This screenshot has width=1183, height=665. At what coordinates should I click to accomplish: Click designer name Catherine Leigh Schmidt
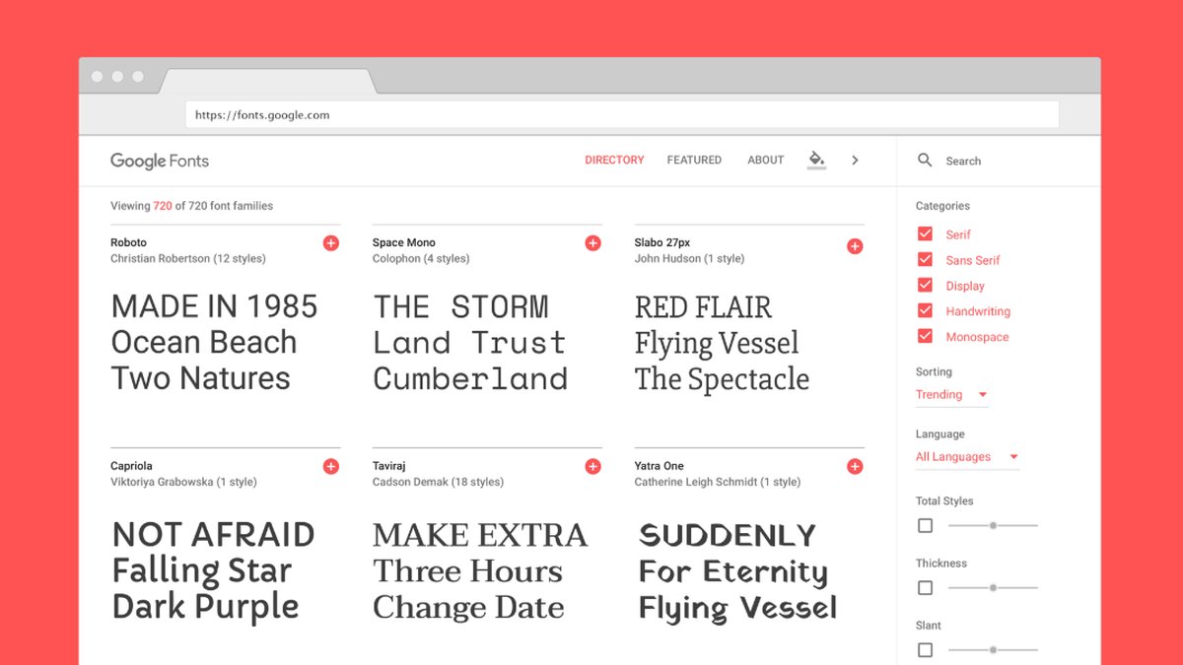696,483
